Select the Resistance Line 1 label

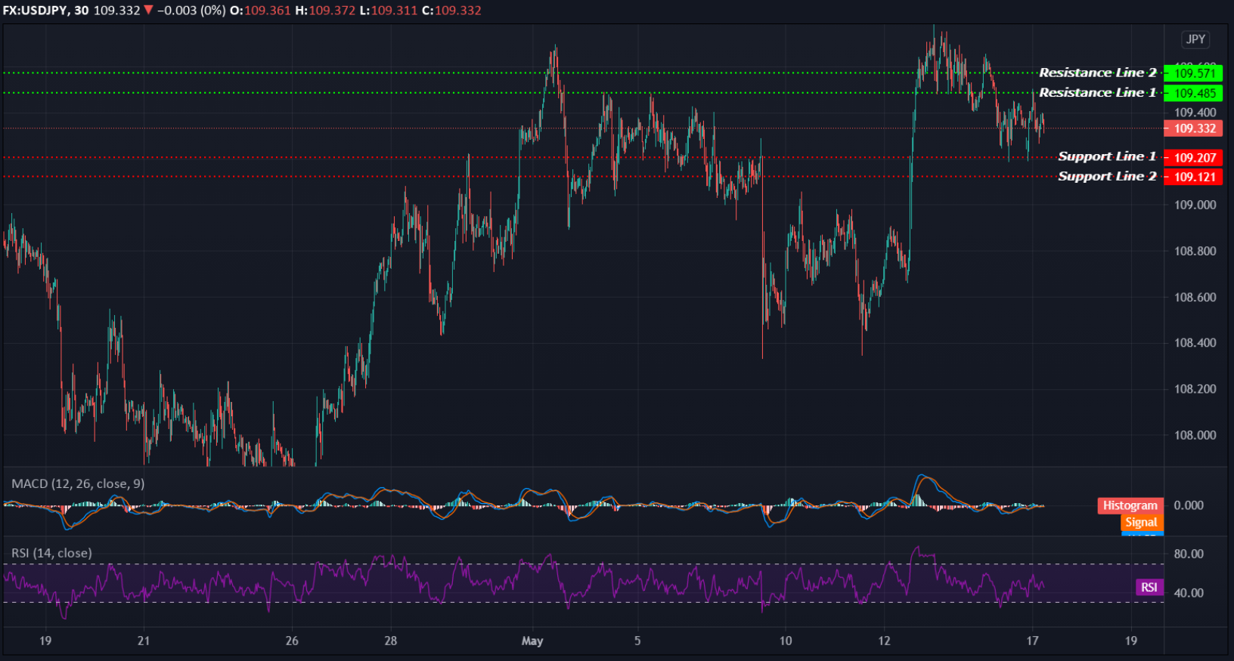(x=1097, y=92)
